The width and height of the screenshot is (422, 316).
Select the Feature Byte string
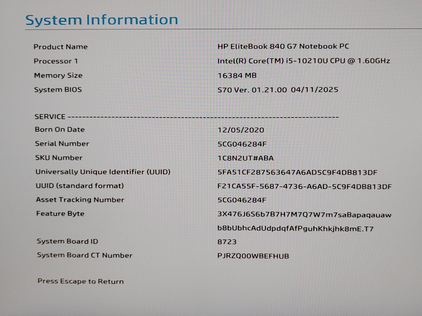coord(305,214)
